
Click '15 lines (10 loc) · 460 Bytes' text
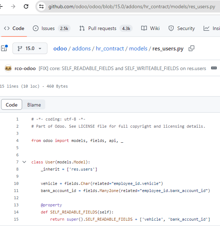tap(34, 86)
